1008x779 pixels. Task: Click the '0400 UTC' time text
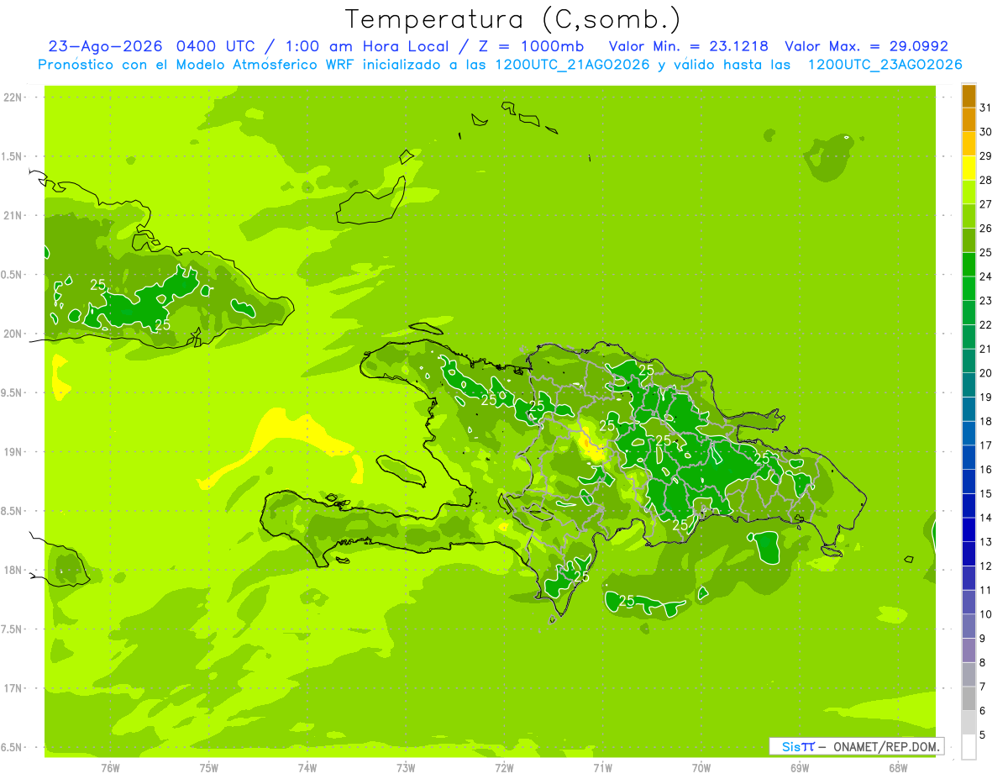click(x=216, y=46)
